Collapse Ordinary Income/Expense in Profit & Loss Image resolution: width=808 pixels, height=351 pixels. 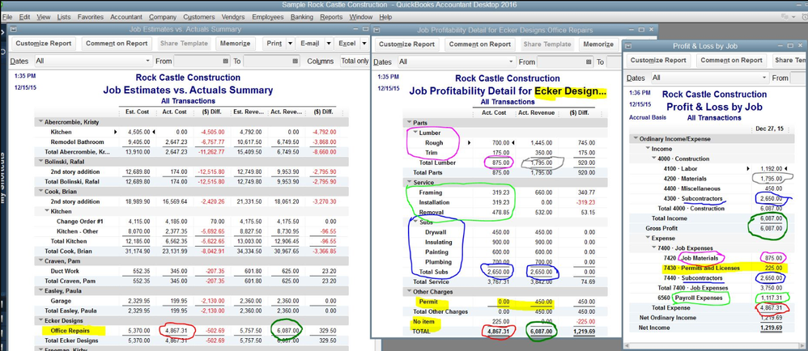(635, 139)
